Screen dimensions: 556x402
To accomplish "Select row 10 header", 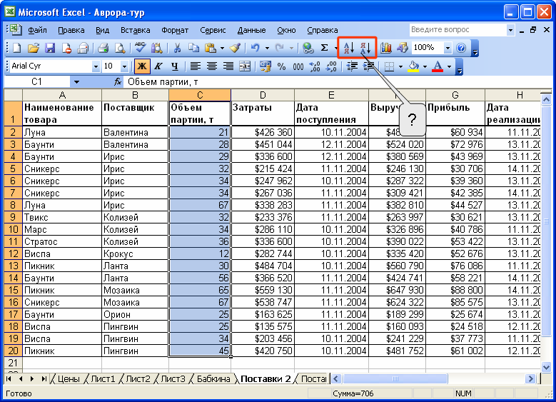I will click(x=13, y=229).
